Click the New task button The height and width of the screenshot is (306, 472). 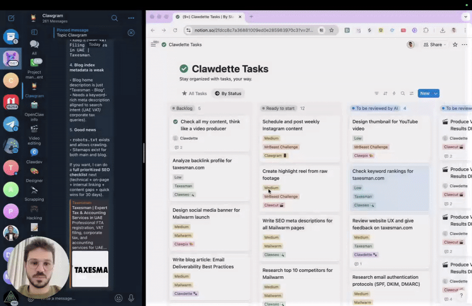tap(425, 93)
